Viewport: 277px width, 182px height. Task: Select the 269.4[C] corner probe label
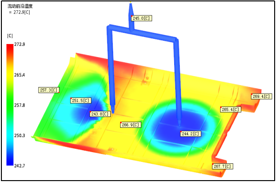(262, 96)
